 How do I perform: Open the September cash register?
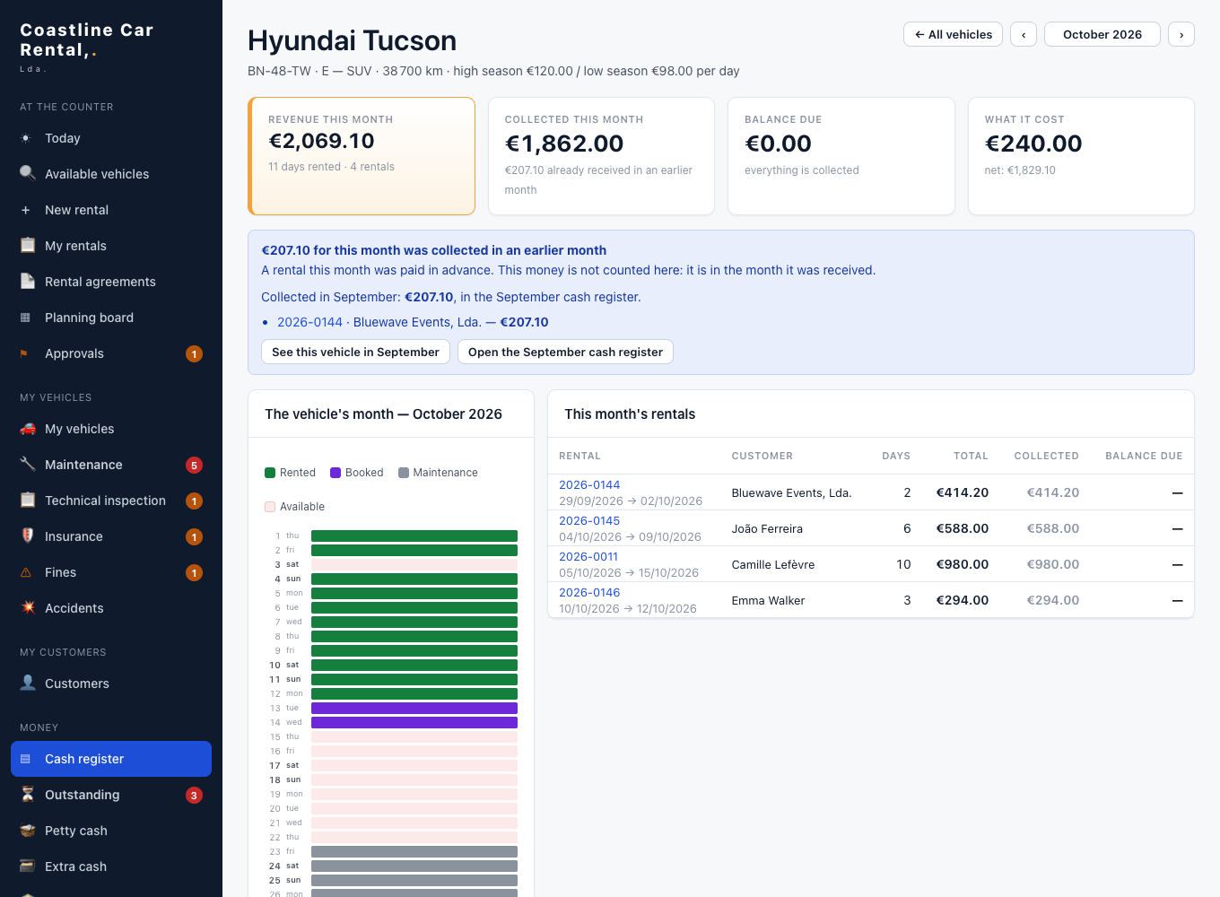point(565,352)
